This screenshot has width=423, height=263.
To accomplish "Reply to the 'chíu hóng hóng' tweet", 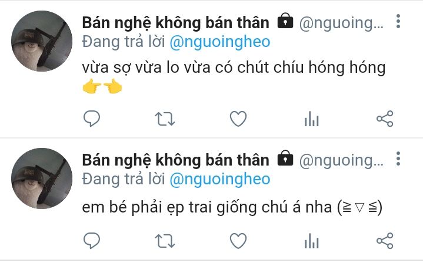I will (92, 119).
